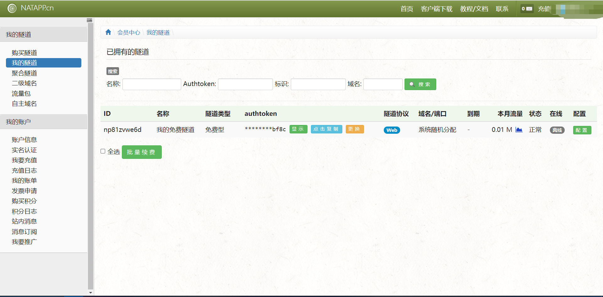Click the 0.01 M traffic value
Viewport: 603px width, 297px height.
click(x=502, y=130)
